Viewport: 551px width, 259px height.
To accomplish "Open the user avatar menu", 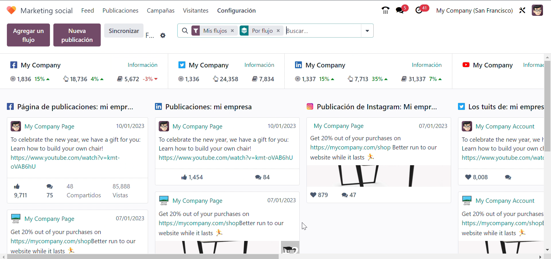I will (537, 10).
